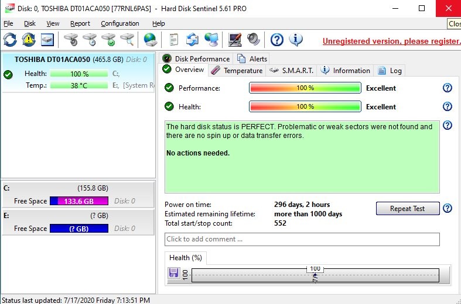
Task: Switch to the Alerts tab
Action: coord(252,58)
